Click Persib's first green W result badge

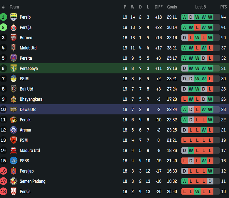(184, 17)
